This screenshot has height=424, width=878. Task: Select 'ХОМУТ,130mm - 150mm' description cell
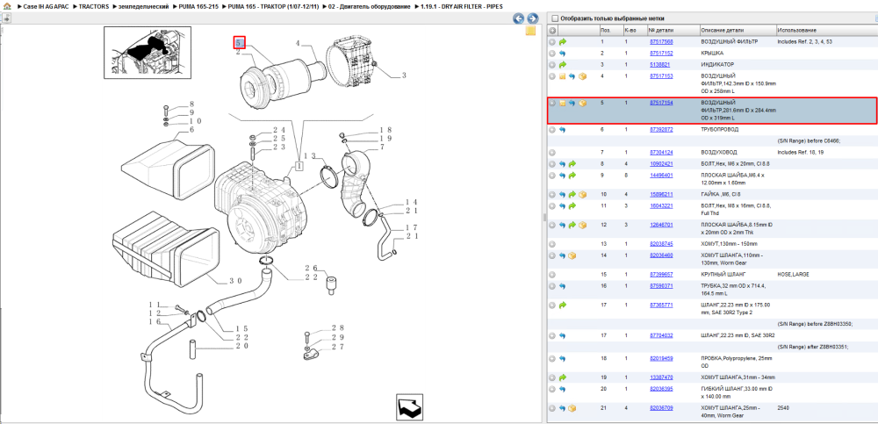(x=729, y=244)
